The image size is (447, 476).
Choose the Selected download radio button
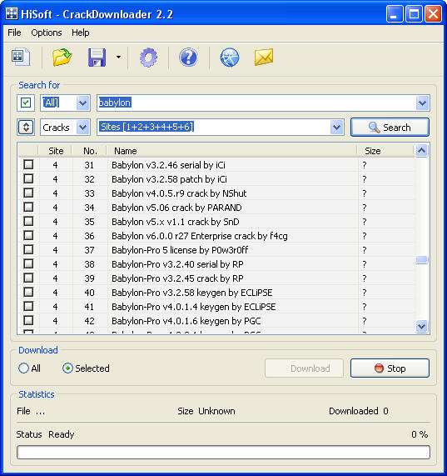coord(67,368)
